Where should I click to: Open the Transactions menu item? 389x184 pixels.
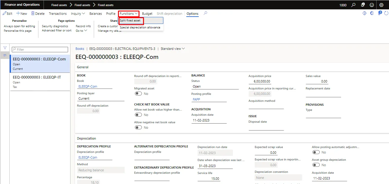pos(58,14)
